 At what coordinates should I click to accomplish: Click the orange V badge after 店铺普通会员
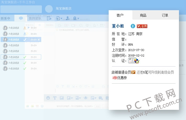[133, 72]
